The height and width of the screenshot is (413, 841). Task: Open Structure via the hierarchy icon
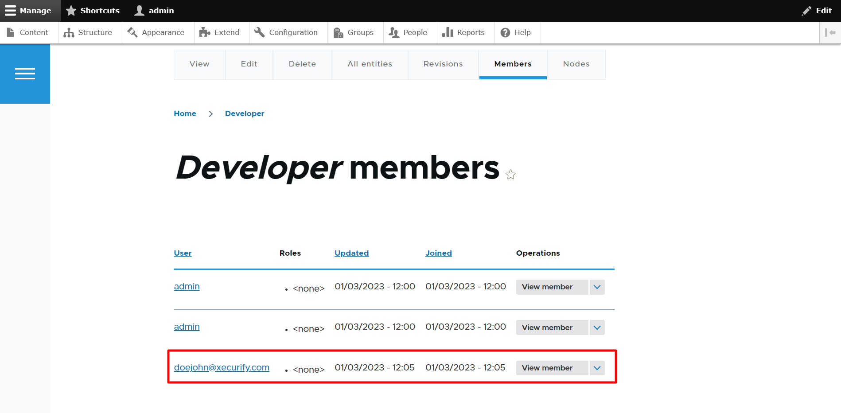pyautogui.click(x=69, y=32)
